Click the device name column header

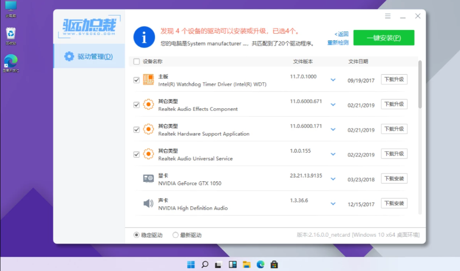point(152,62)
